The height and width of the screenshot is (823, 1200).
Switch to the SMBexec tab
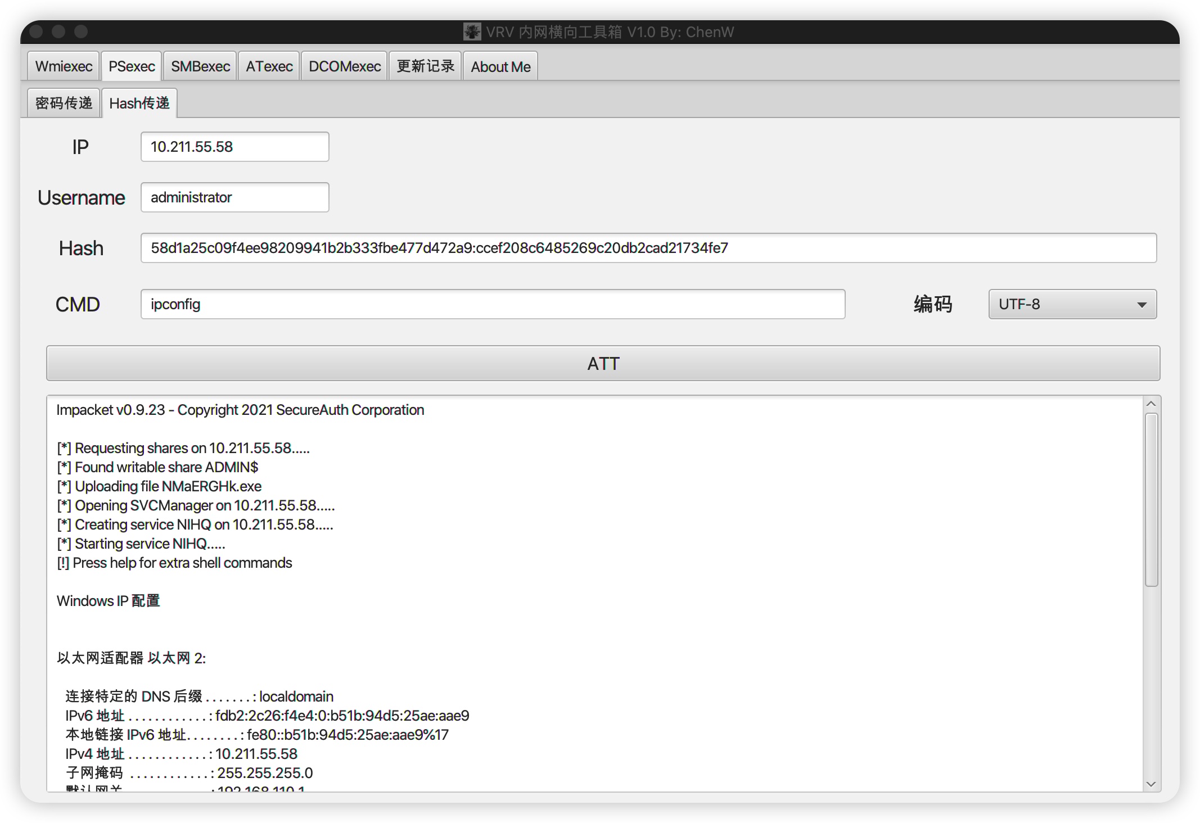200,66
